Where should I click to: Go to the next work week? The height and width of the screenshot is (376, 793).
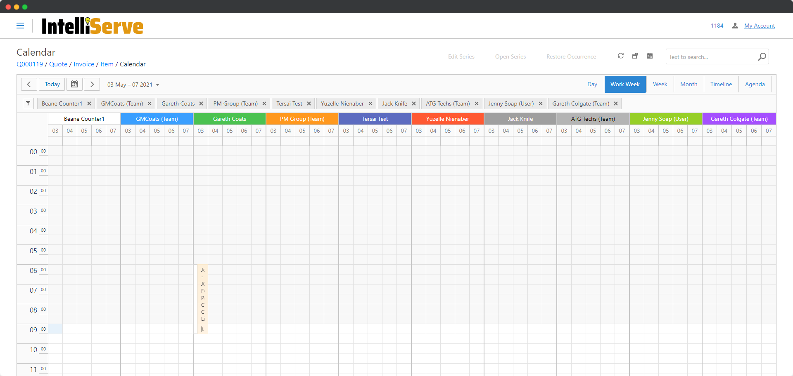point(92,85)
